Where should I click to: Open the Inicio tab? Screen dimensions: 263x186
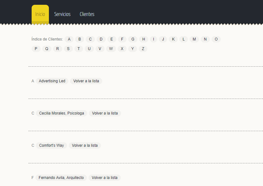click(x=40, y=14)
